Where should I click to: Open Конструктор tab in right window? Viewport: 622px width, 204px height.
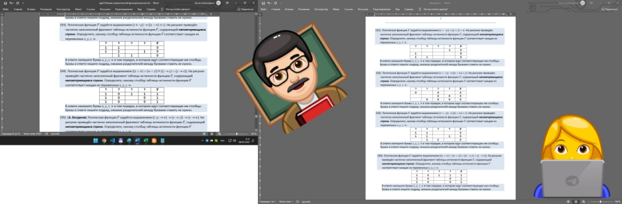click(321, 9)
